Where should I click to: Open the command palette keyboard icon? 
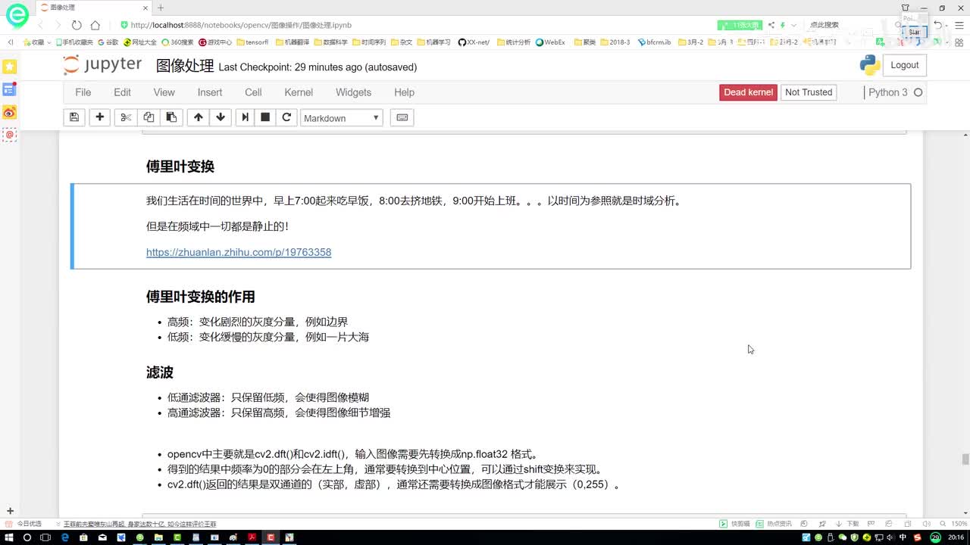402,117
